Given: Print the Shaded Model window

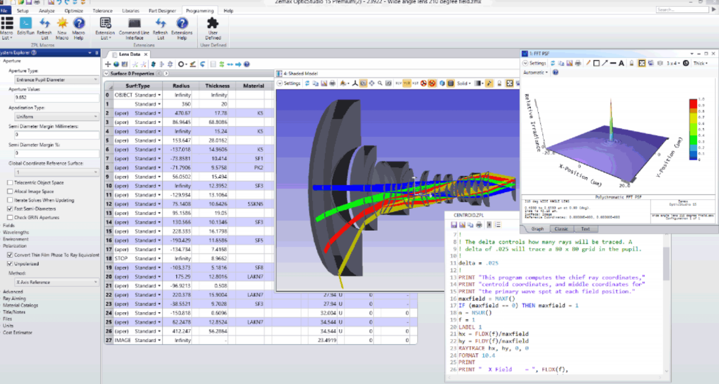Looking at the screenshot, I should click(x=332, y=84).
